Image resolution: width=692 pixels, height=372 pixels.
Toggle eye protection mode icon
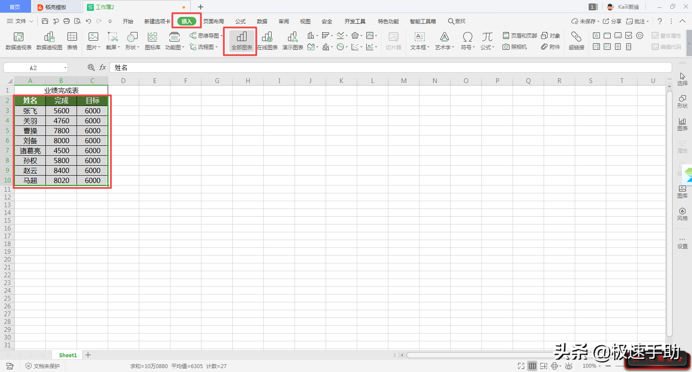click(569, 366)
